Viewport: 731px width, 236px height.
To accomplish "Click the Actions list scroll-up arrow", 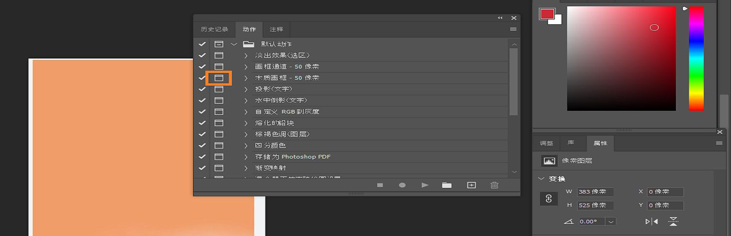I will click(x=514, y=44).
